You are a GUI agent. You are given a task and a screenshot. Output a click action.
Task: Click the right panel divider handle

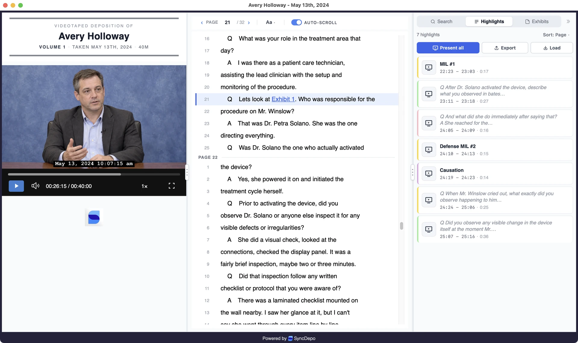pyautogui.click(x=412, y=172)
